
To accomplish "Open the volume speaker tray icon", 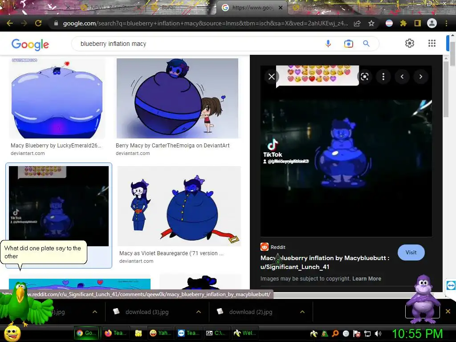I will pyautogui.click(x=378, y=334).
